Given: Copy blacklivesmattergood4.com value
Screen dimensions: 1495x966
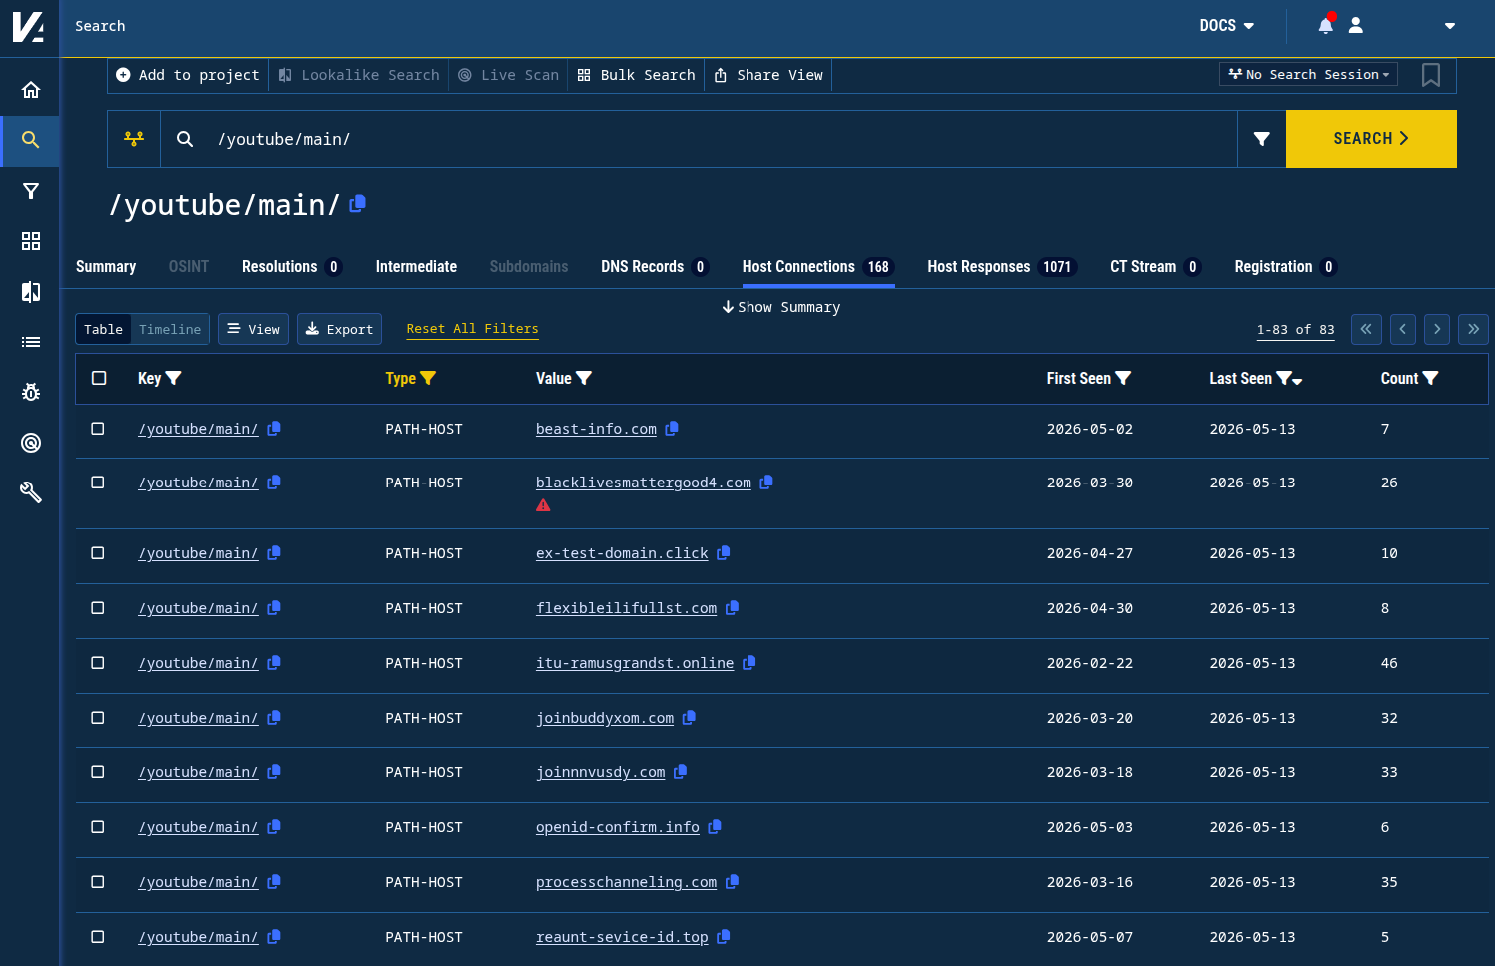Looking at the screenshot, I should pyautogui.click(x=766, y=483).
